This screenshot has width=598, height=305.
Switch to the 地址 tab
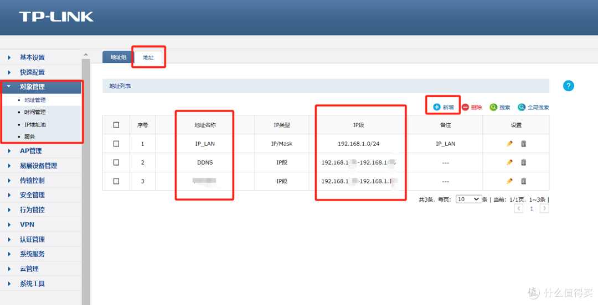(x=148, y=57)
